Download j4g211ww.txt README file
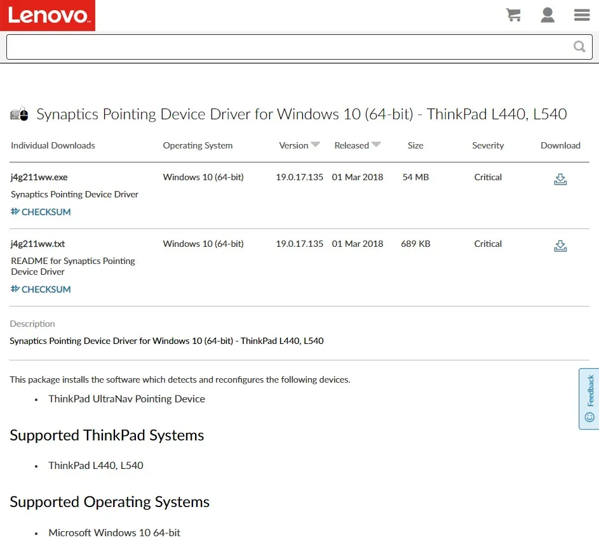 (x=560, y=246)
